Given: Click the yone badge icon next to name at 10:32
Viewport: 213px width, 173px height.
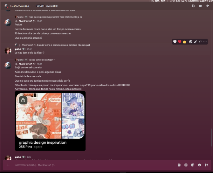Looking at the screenshot, I should pyautogui.click(x=24, y=49).
